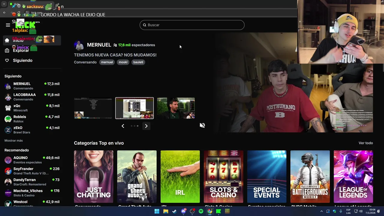Open MERNUEL in the Siguiendo list
Image resolution: width=384 pixels, height=216 pixels.
click(32, 86)
